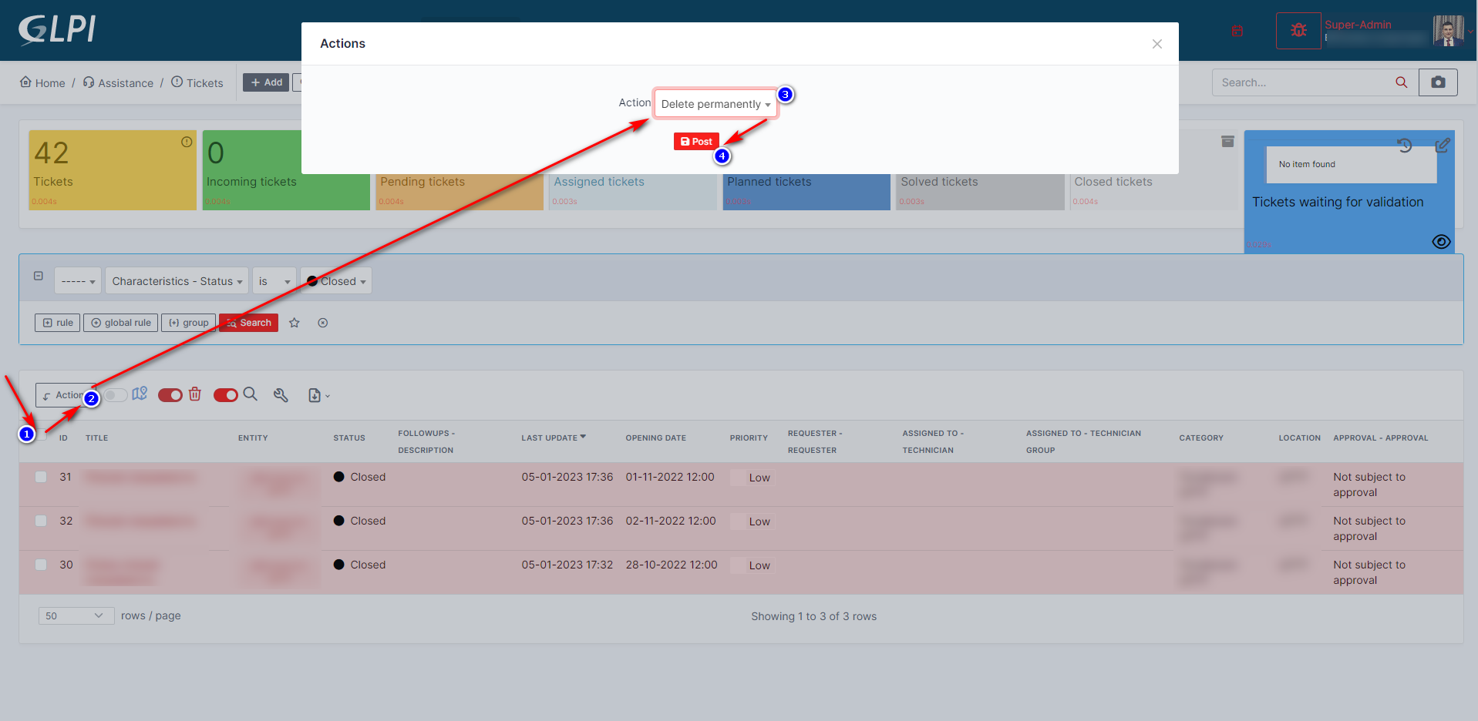The width and height of the screenshot is (1478, 721).
Task: Click the eye toggle on Tickets waiting for validation
Action: (x=1441, y=241)
